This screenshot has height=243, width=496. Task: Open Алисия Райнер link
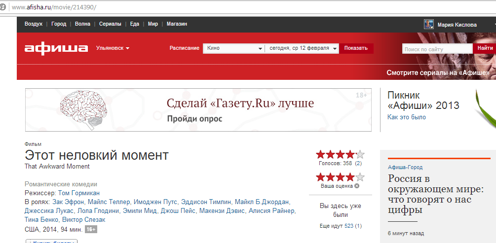271,211
